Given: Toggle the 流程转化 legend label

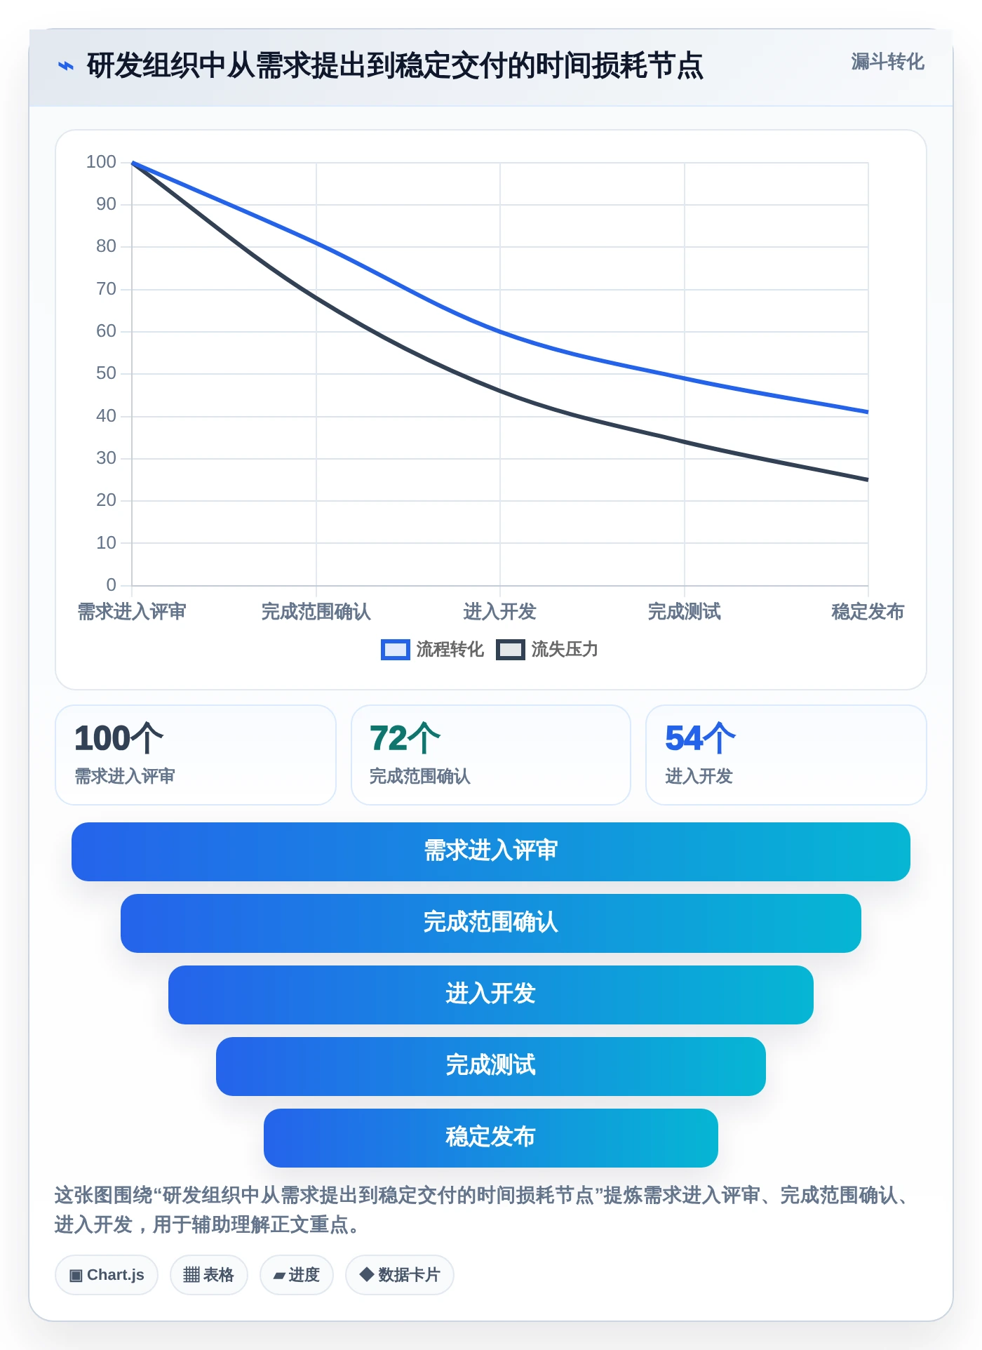Looking at the screenshot, I should pyautogui.click(x=450, y=650).
